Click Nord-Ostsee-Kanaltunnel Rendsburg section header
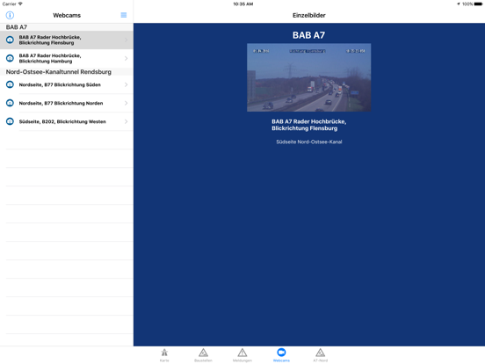Viewport: 485px width, 364px height. [x=67, y=72]
